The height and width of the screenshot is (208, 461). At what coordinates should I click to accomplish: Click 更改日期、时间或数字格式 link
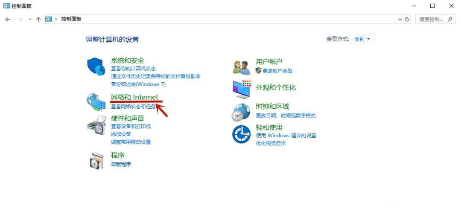[286, 116]
